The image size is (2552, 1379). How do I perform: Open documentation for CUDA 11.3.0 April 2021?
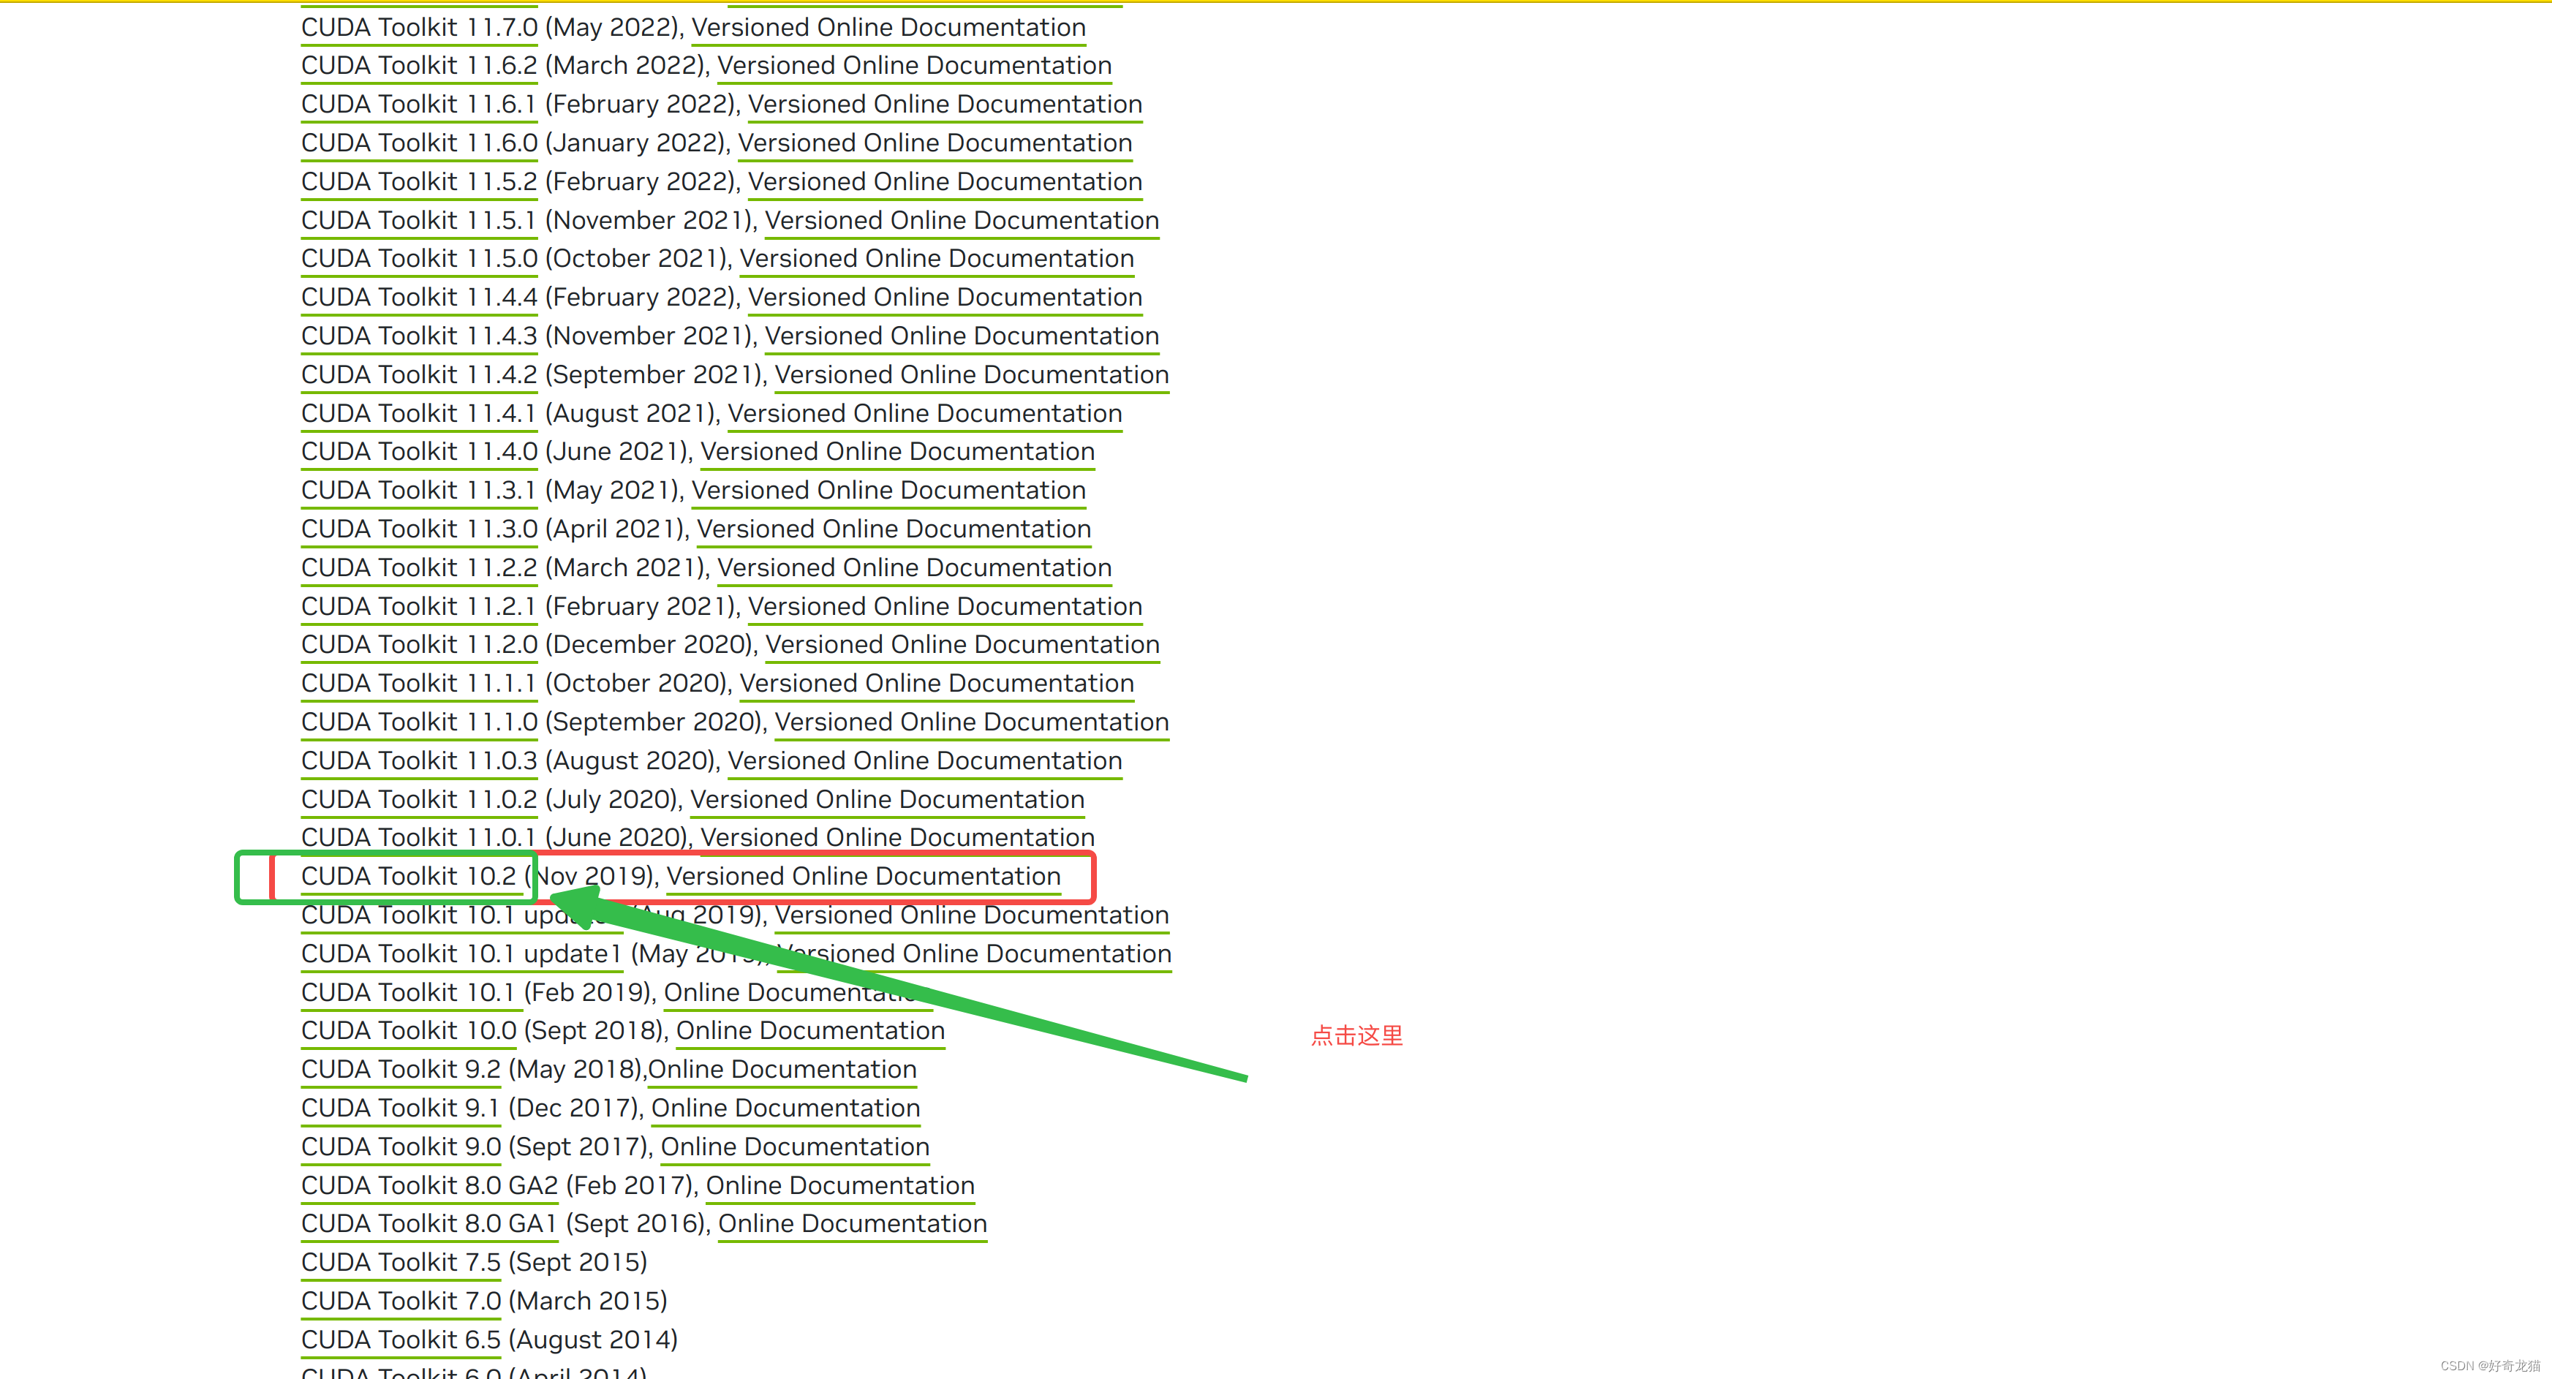click(894, 530)
